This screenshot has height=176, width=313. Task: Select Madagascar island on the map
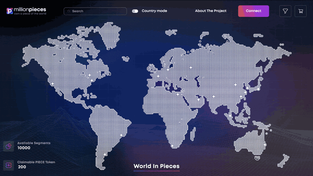pyautogui.click(x=192, y=133)
